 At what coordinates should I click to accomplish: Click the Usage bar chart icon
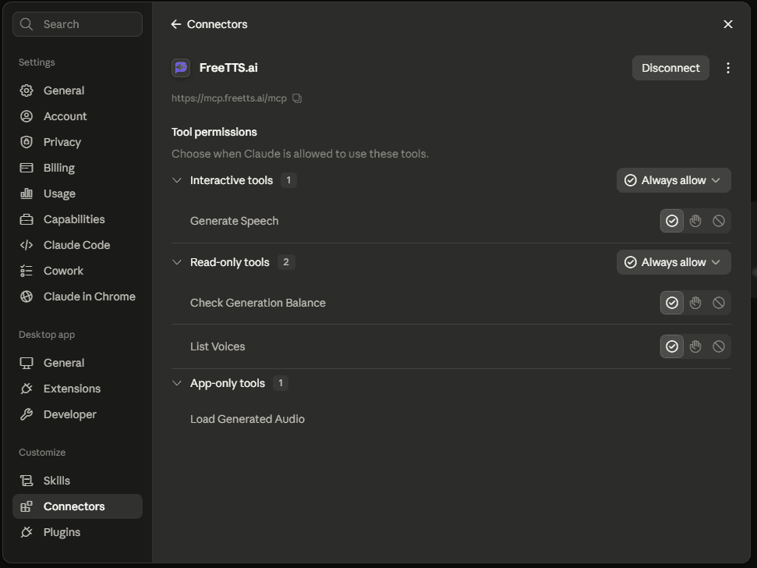27,193
